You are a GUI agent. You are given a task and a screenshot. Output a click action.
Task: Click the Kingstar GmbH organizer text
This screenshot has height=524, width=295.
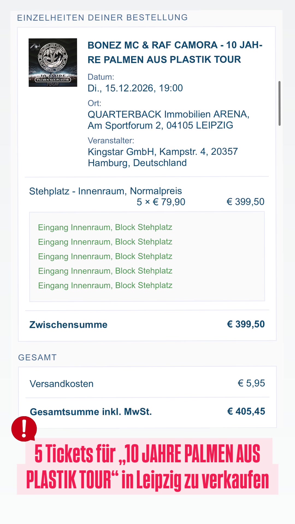point(163,157)
